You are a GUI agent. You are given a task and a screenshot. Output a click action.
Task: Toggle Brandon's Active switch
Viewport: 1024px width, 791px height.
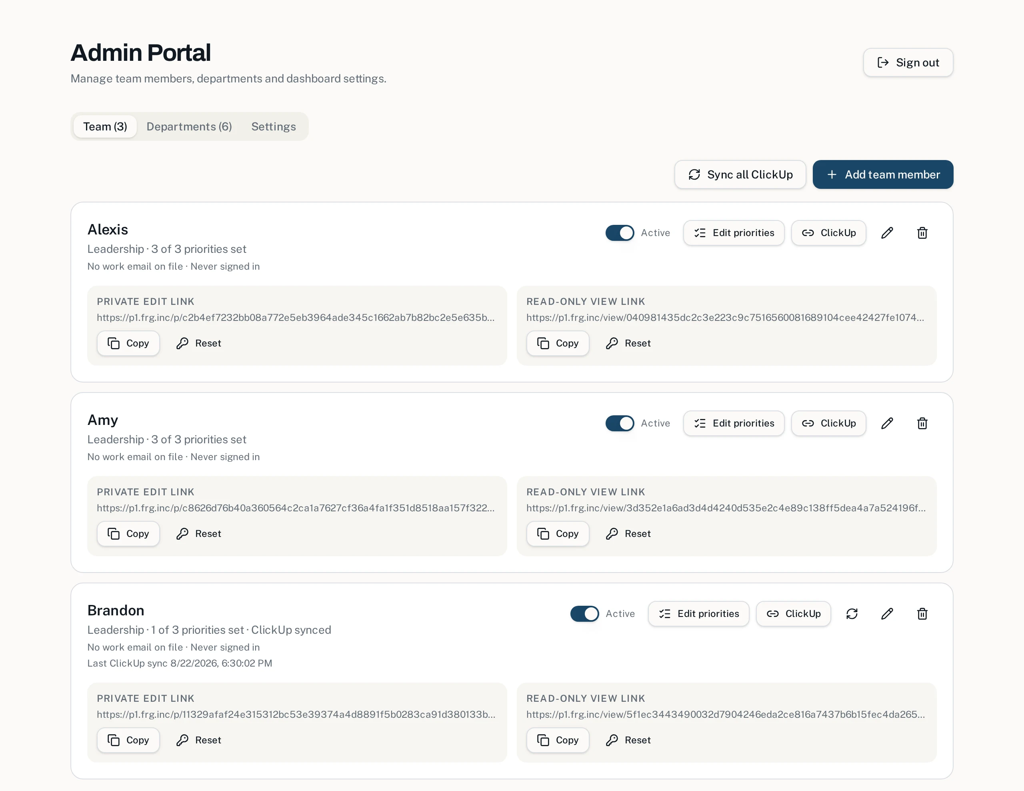click(x=584, y=614)
